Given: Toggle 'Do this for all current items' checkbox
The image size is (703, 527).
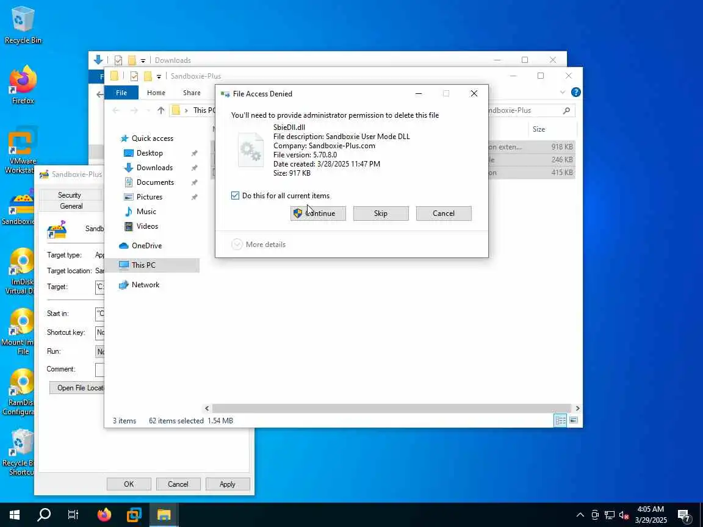Looking at the screenshot, I should (235, 195).
